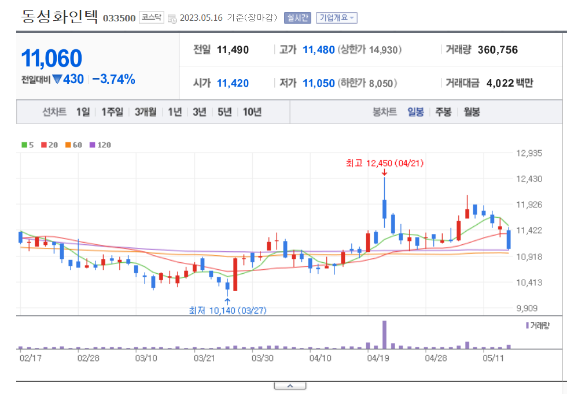This screenshot has height=394, width=567.
Task: Select the 1일 line chart tab
Action: tap(83, 112)
